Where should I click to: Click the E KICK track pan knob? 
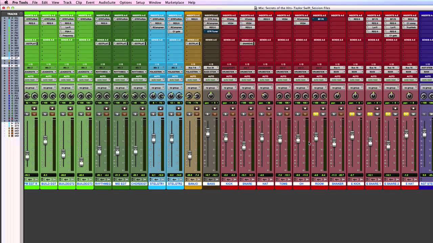[x=356, y=96]
